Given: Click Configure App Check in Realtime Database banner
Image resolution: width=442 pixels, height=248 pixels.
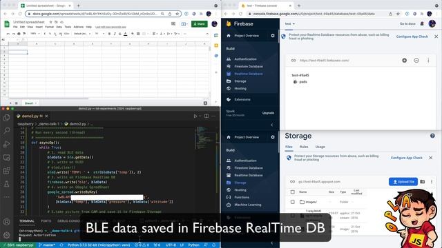Looking at the screenshot, I should click(x=412, y=37).
